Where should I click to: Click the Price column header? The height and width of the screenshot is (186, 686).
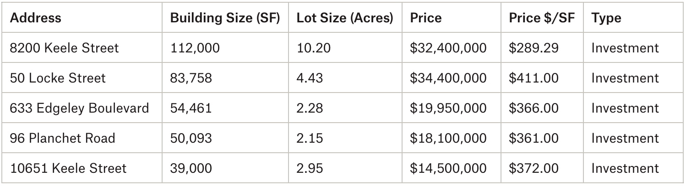[x=426, y=18]
